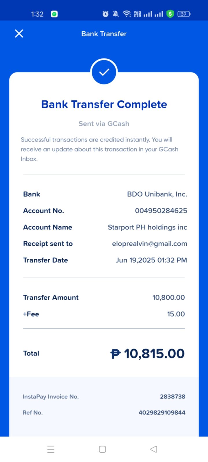The image size is (208, 462).
Task: Tap the Bank Transfer Complete heading
Action: 104,104
